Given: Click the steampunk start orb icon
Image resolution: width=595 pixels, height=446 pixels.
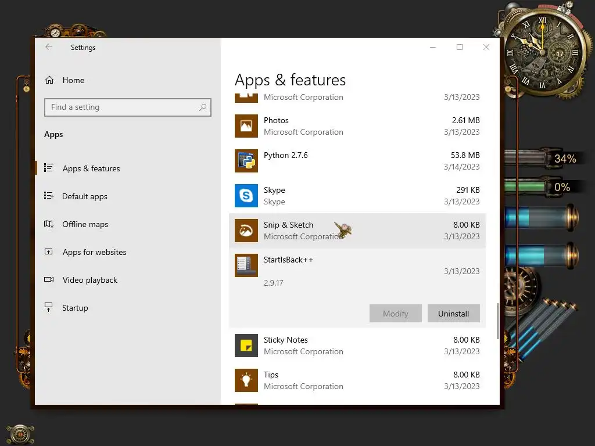Looking at the screenshot, I should (x=20, y=434).
